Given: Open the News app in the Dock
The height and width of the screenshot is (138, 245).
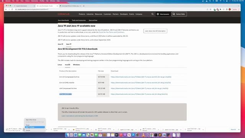Looking at the screenshot, I should [x=129, y=135].
